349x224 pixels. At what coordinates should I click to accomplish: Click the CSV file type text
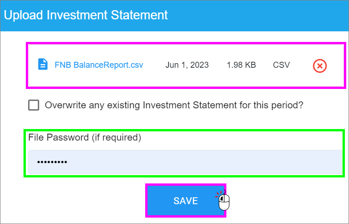[281, 65]
